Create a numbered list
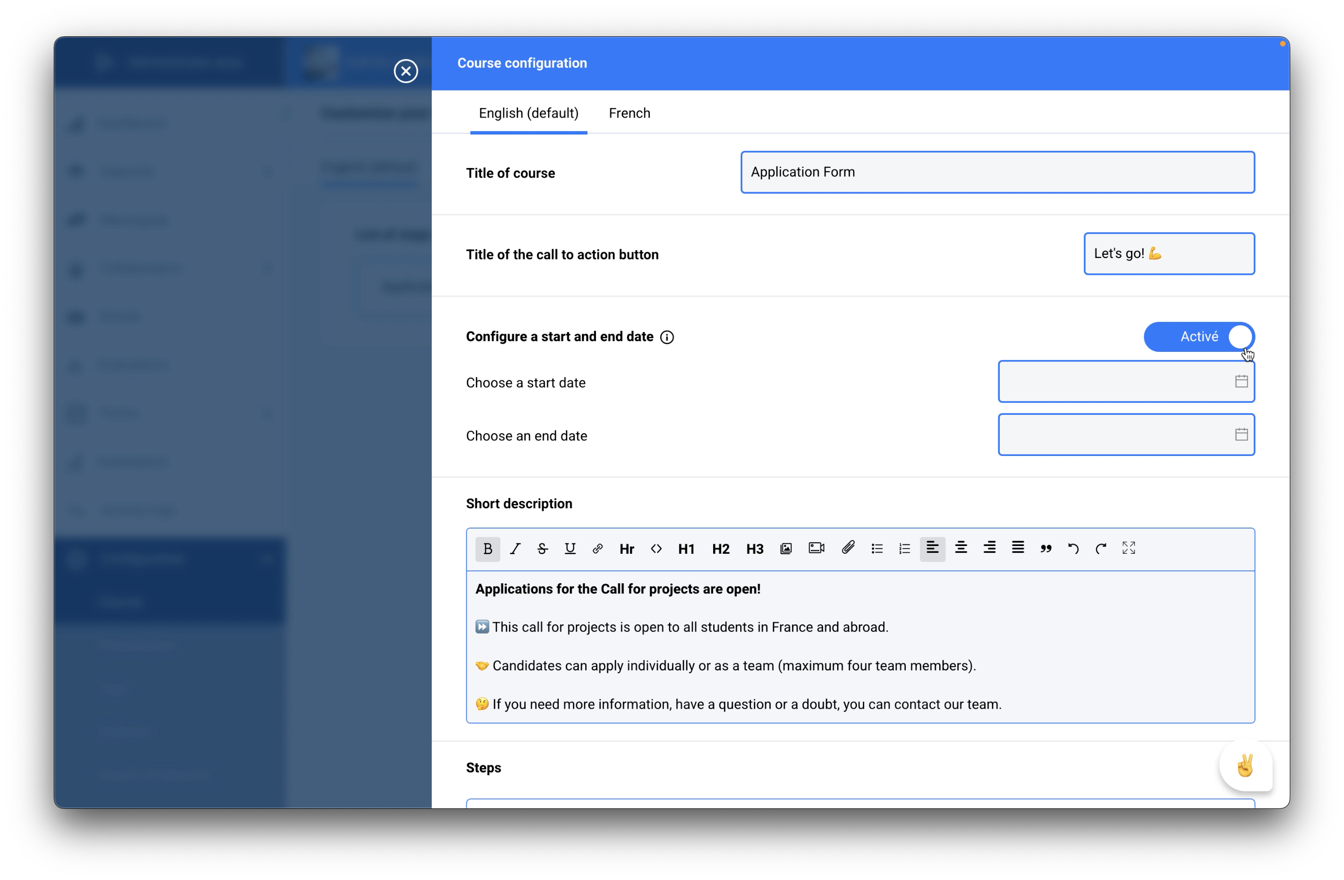This screenshot has height=880, width=1344. [x=905, y=548]
